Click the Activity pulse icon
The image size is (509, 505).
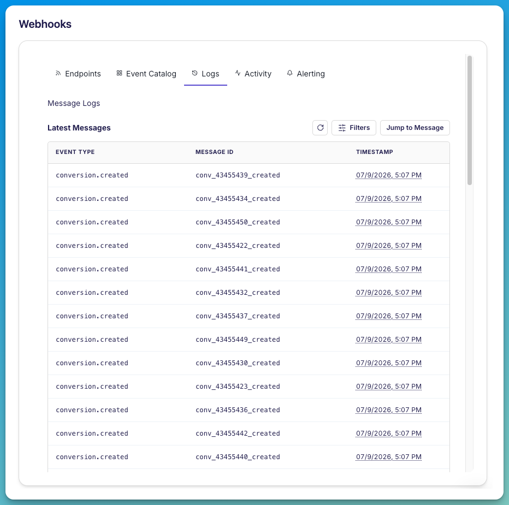pos(238,73)
